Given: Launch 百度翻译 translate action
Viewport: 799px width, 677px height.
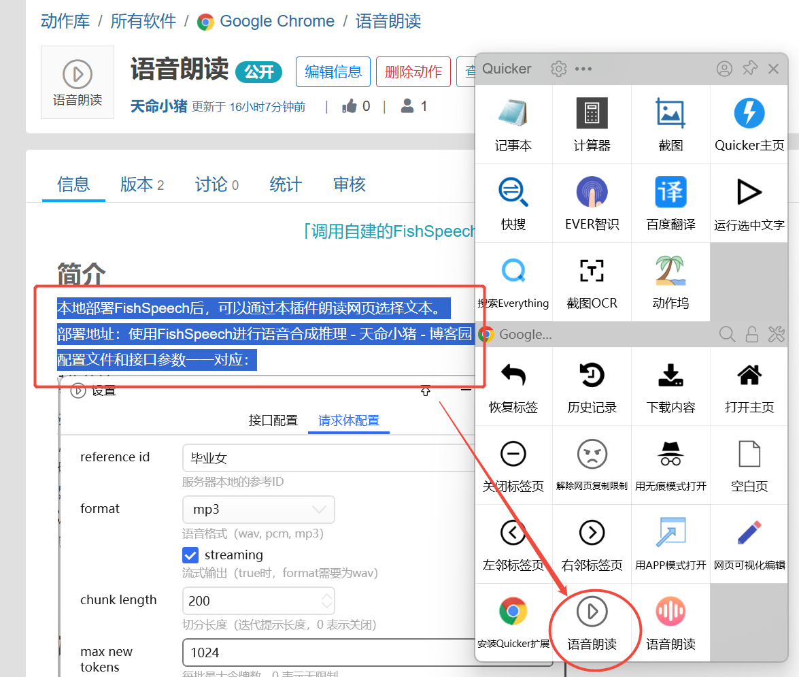Looking at the screenshot, I should click(x=670, y=203).
